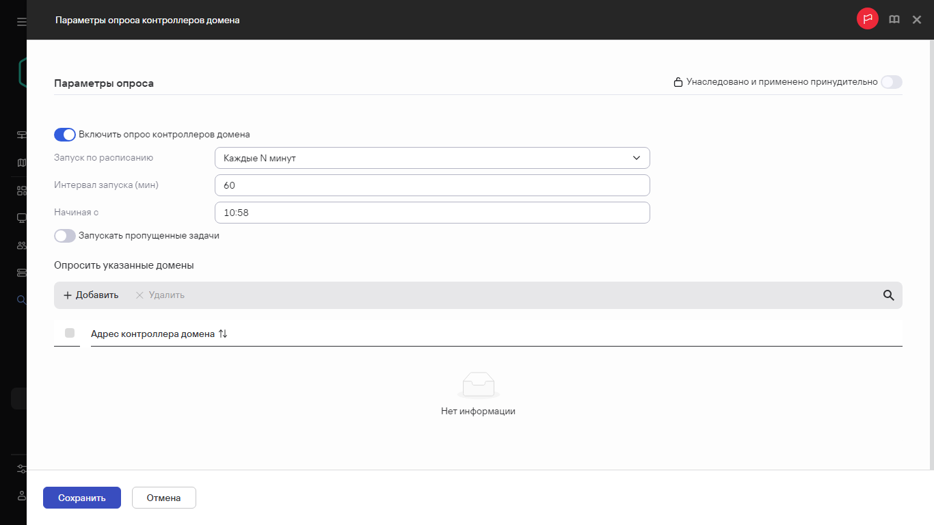Open the help book icon in header
This screenshot has height=525, width=934.
(894, 20)
